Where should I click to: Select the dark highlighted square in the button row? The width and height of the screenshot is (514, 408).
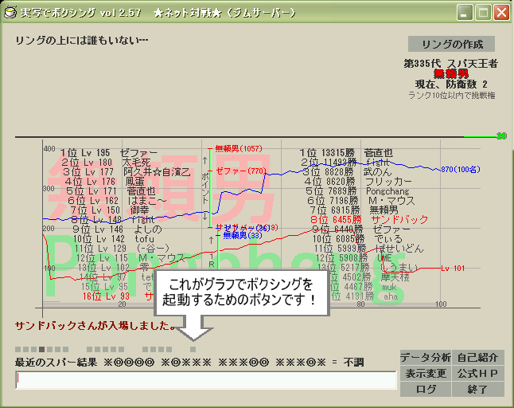pyautogui.click(x=42, y=349)
